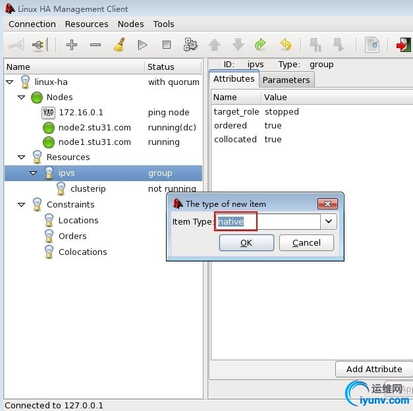Click the yellow undo arrow icon
The height and width of the screenshot is (411, 413).
point(285,44)
